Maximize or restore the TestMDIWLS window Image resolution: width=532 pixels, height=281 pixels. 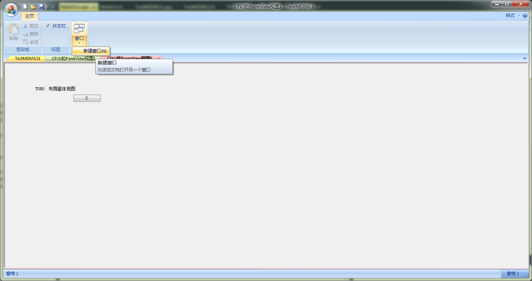(507, 4)
